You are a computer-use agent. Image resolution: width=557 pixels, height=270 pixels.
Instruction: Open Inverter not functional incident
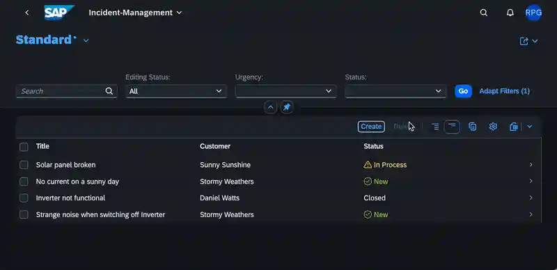[70, 198]
